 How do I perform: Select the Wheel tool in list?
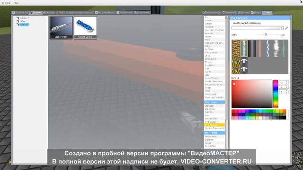pyautogui.click(x=214, y=88)
